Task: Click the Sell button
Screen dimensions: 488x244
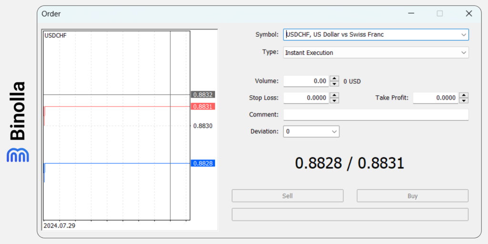Action: 287,196
